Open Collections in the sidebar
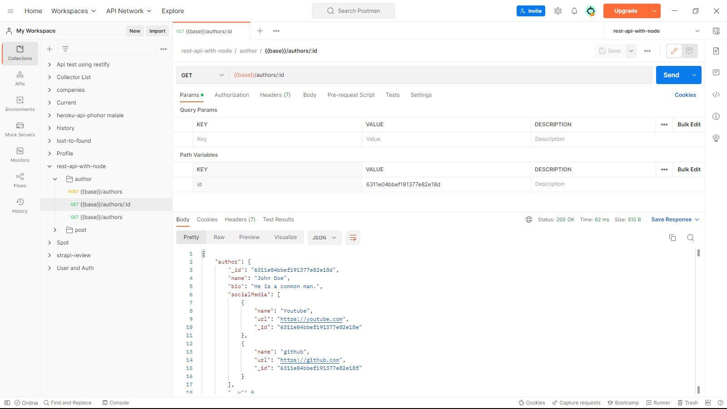This screenshot has height=409, width=727. pyautogui.click(x=20, y=53)
